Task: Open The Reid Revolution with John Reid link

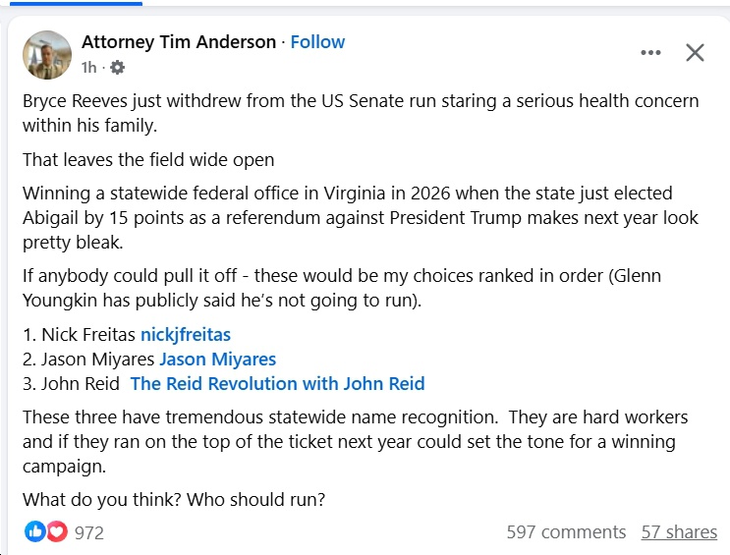Action: (277, 384)
